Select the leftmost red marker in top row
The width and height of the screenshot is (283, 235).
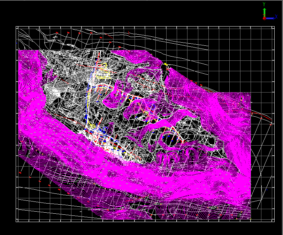[x=56, y=32]
